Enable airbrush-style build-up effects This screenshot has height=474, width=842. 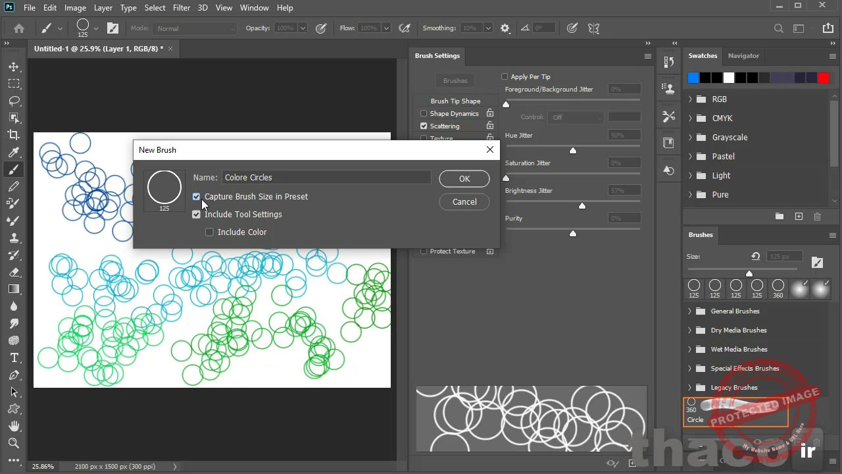coord(405,28)
